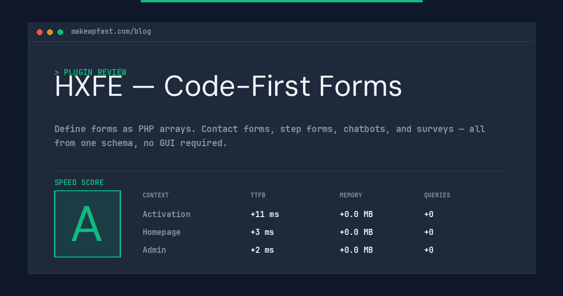Image resolution: width=563 pixels, height=296 pixels.
Task: Click the '+2 ms' TTFB value
Action: pos(262,250)
